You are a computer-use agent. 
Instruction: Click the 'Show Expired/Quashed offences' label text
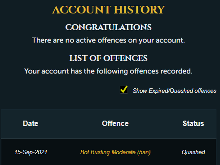point(174,91)
